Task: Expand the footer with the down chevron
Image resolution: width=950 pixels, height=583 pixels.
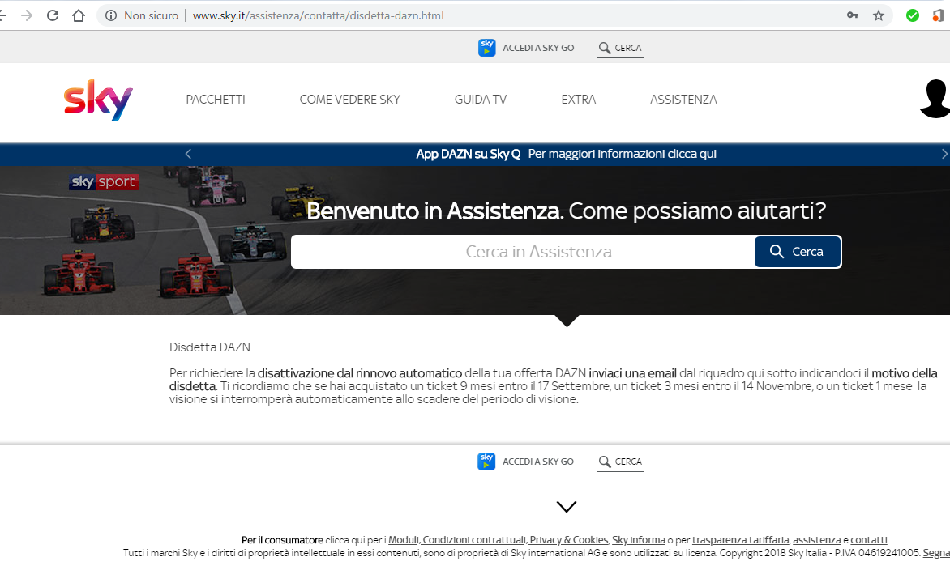Action: coord(567,507)
